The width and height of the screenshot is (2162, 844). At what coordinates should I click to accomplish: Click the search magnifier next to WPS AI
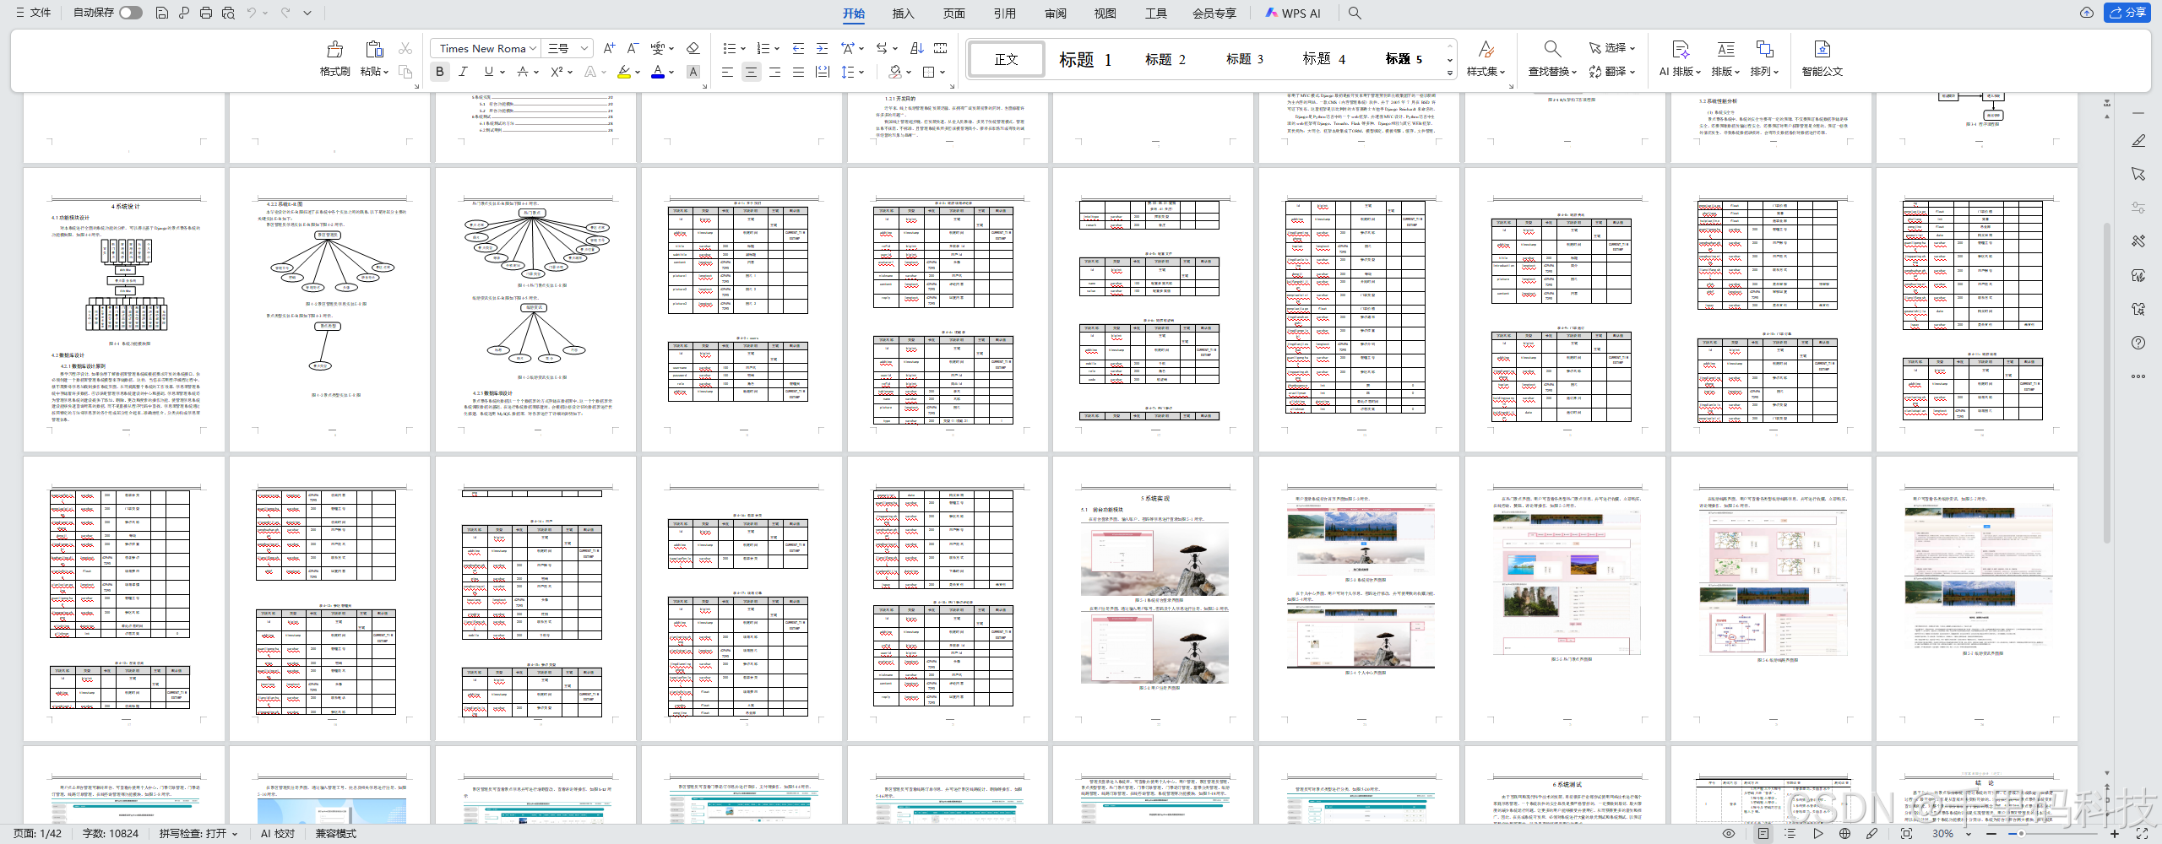tap(1355, 13)
